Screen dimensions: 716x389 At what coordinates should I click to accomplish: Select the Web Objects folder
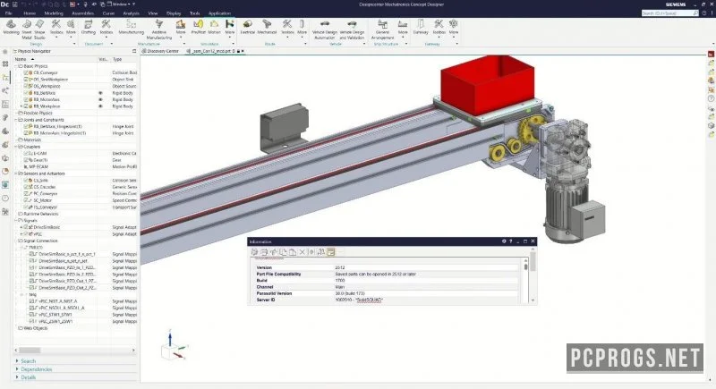[x=36, y=328]
